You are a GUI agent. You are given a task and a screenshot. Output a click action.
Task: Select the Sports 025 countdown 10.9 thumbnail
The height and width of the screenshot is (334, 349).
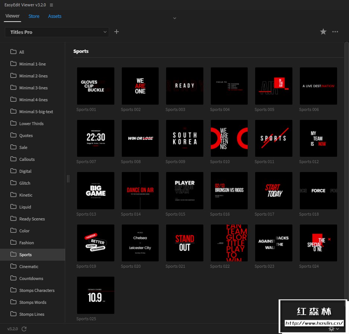[96, 295]
